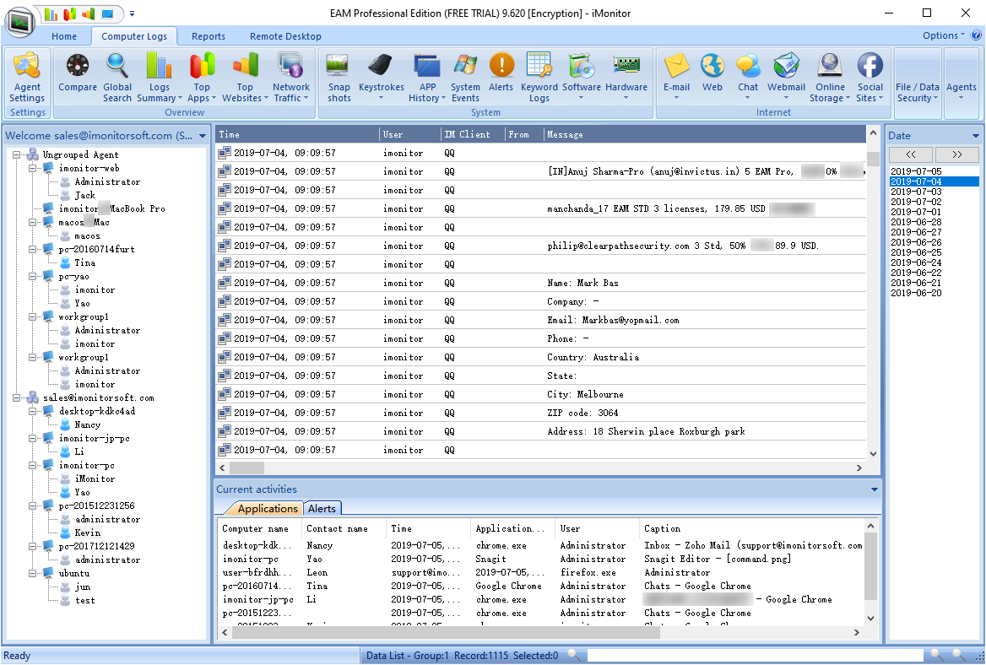This screenshot has width=986, height=665.
Task: Click the chat log vertical scrollbar down arrow
Action: [873, 454]
